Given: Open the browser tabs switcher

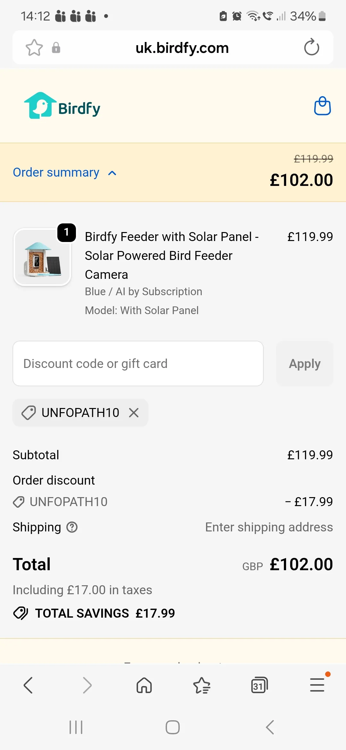Looking at the screenshot, I should (x=259, y=686).
